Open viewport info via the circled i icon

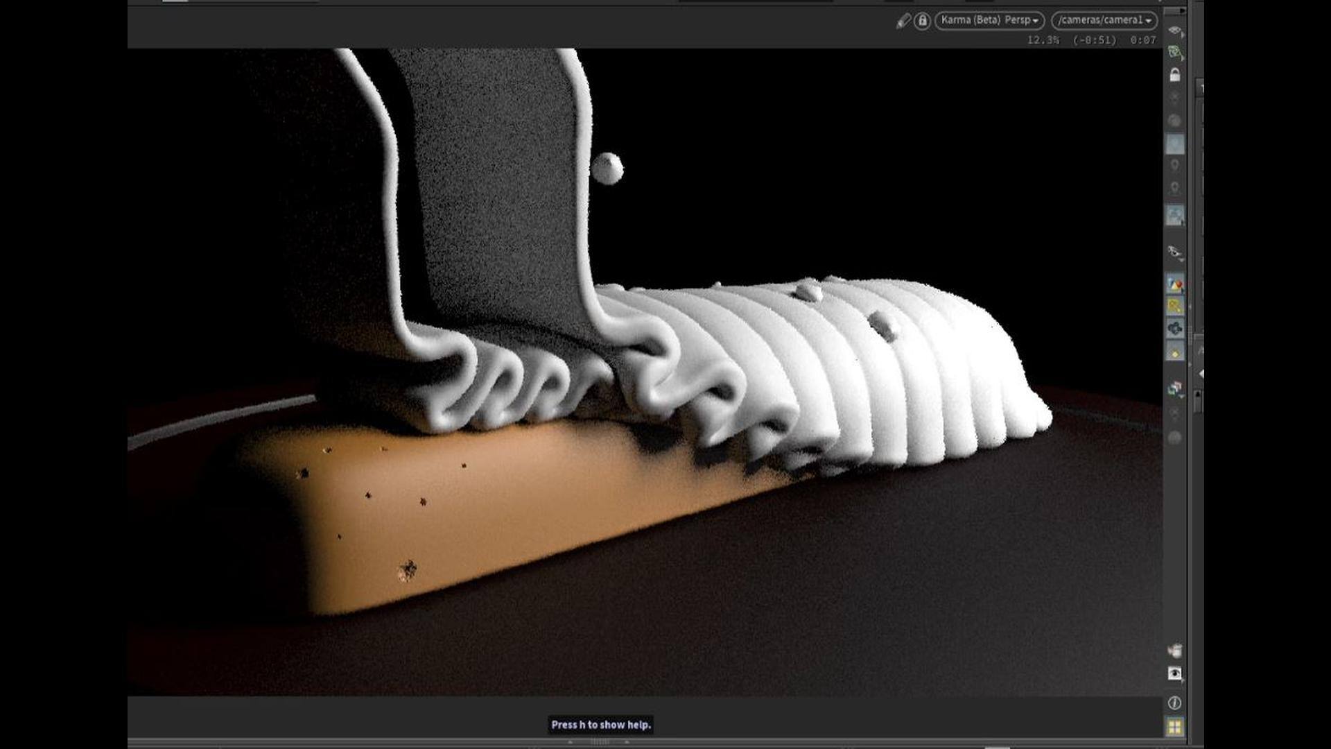click(x=1174, y=703)
